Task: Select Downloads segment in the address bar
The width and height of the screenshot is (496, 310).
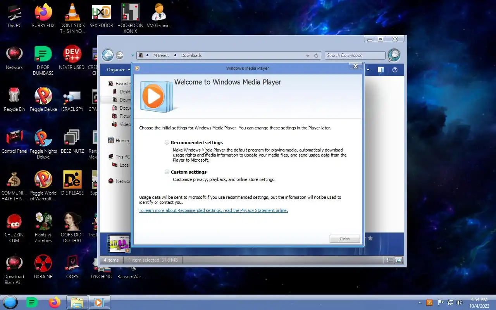Action: click(191, 55)
